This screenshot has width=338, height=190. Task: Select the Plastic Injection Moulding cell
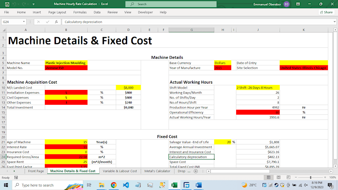point(66,63)
